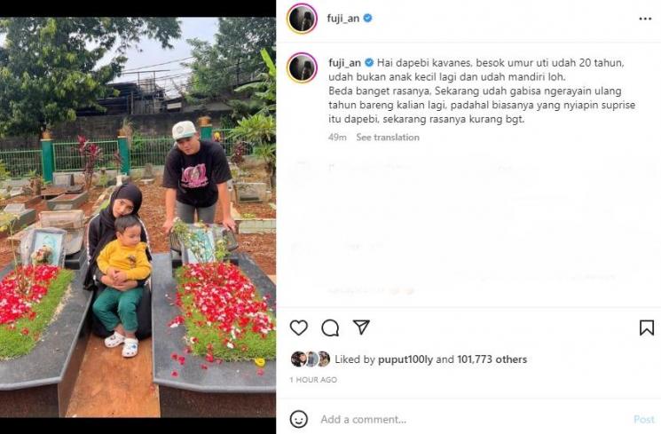Save post with the bookmark icon
Screen dimensions: 661x434
click(x=647, y=327)
